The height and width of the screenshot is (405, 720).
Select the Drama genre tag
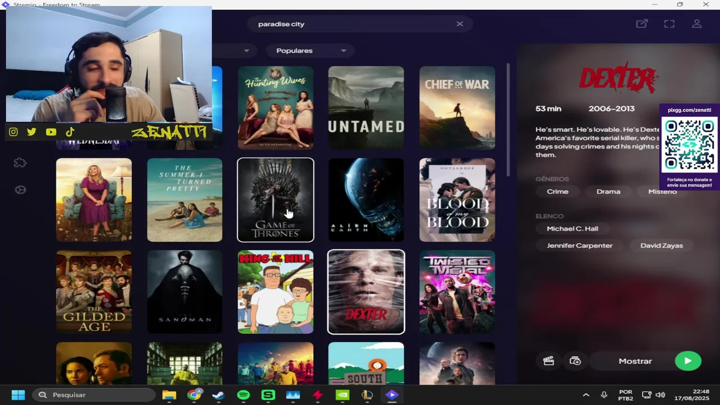pyautogui.click(x=608, y=192)
